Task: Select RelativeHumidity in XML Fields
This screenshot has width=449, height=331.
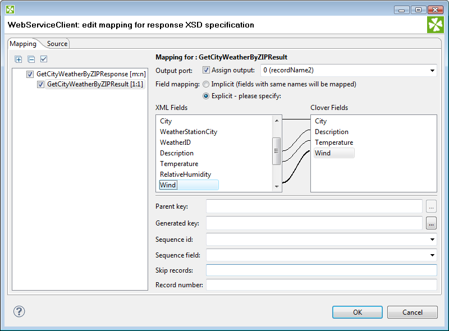Action: point(185,174)
